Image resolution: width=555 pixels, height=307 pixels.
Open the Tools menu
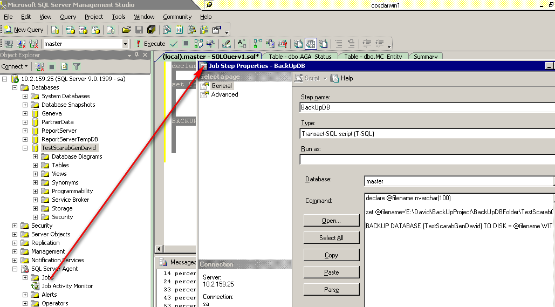pyautogui.click(x=119, y=17)
